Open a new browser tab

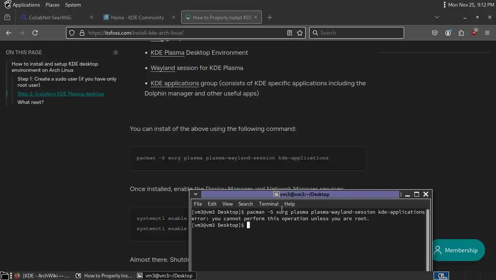(270, 17)
